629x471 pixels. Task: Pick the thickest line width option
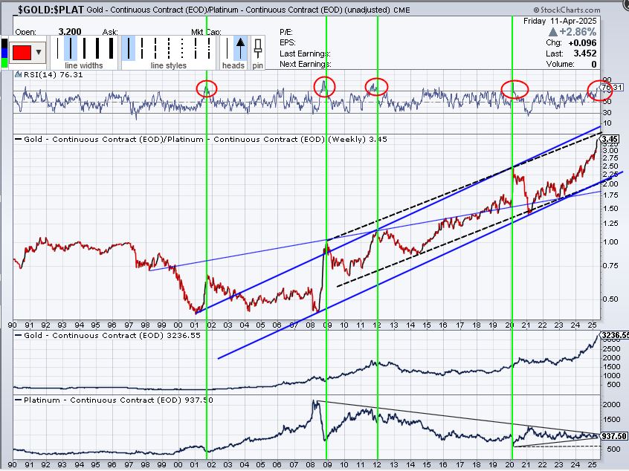click(111, 48)
